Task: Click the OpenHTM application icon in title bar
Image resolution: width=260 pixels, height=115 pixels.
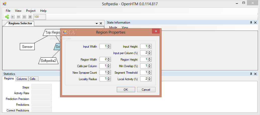Action: point(5,4)
